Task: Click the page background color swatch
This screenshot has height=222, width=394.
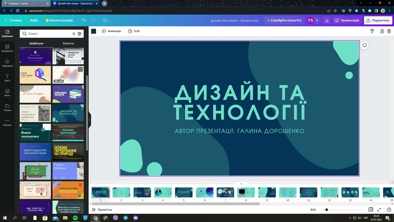Action: pos(94,31)
